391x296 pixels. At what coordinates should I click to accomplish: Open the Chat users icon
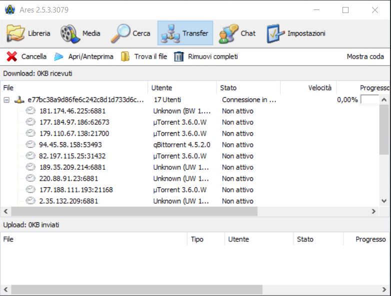coord(228,34)
